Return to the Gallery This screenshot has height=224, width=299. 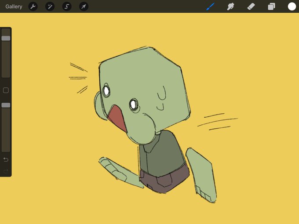coord(14,7)
